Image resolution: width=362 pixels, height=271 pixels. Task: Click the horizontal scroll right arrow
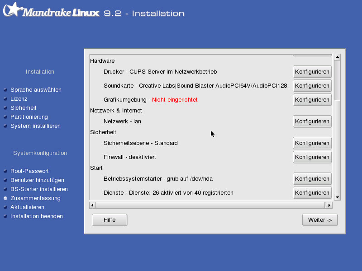(x=329, y=205)
